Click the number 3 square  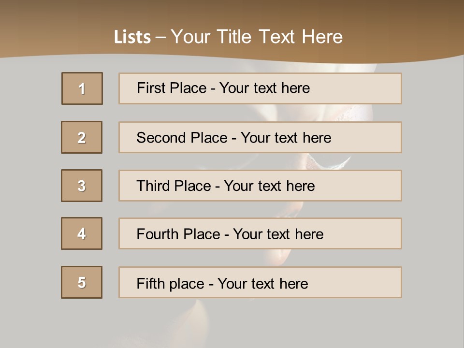(x=82, y=186)
